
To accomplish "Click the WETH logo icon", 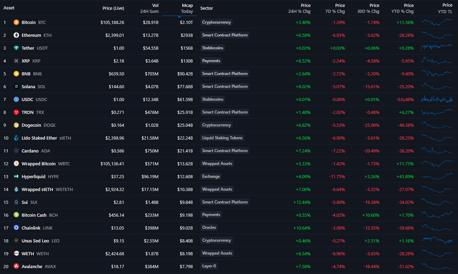I will pyautogui.click(x=16, y=254).
